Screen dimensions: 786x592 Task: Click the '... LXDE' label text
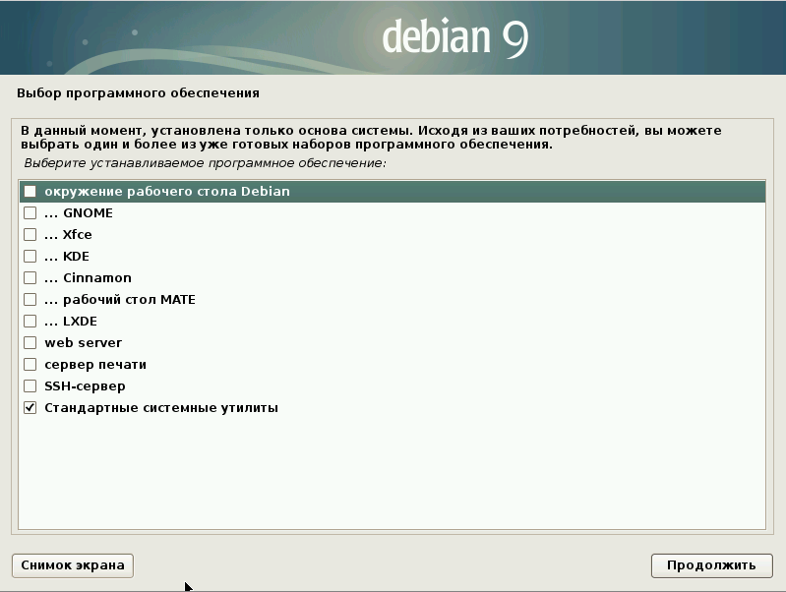click(x=71, y=321)
